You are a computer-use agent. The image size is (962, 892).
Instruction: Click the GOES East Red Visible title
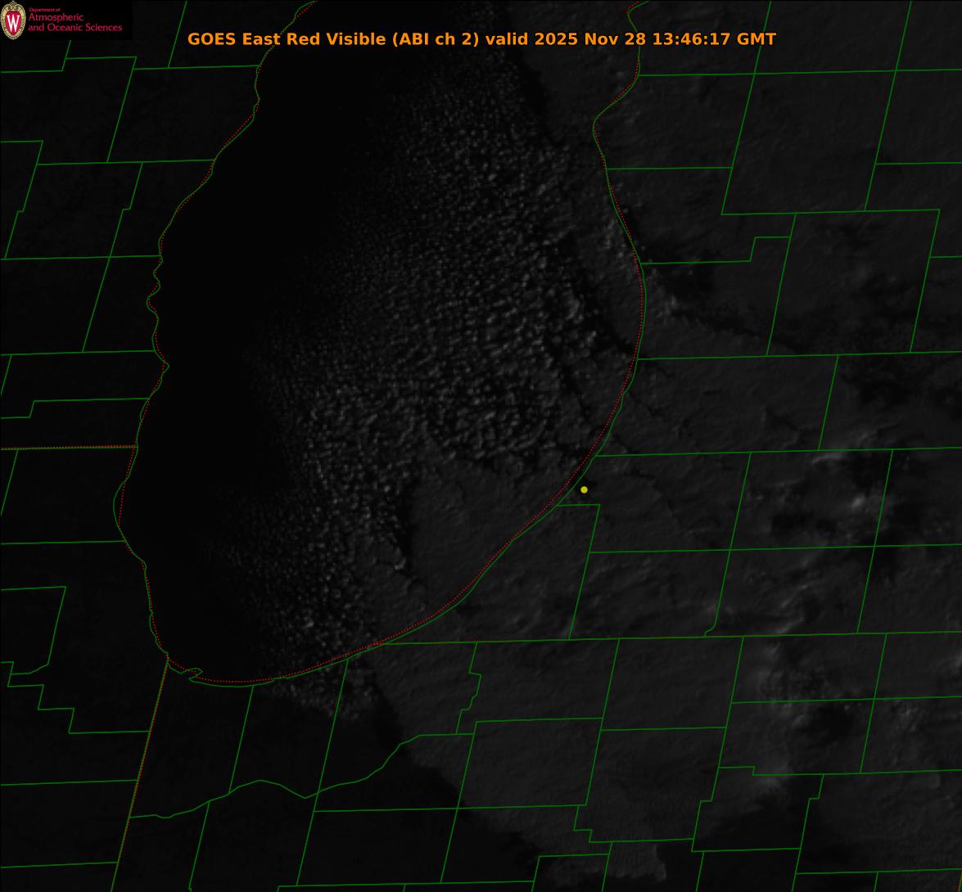click(481, 38)
